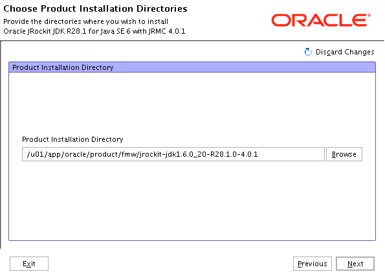Click the 'Product Installation Directory' field label
The image size is (385, 274).
pyautogui.click(x=72, y=139)
